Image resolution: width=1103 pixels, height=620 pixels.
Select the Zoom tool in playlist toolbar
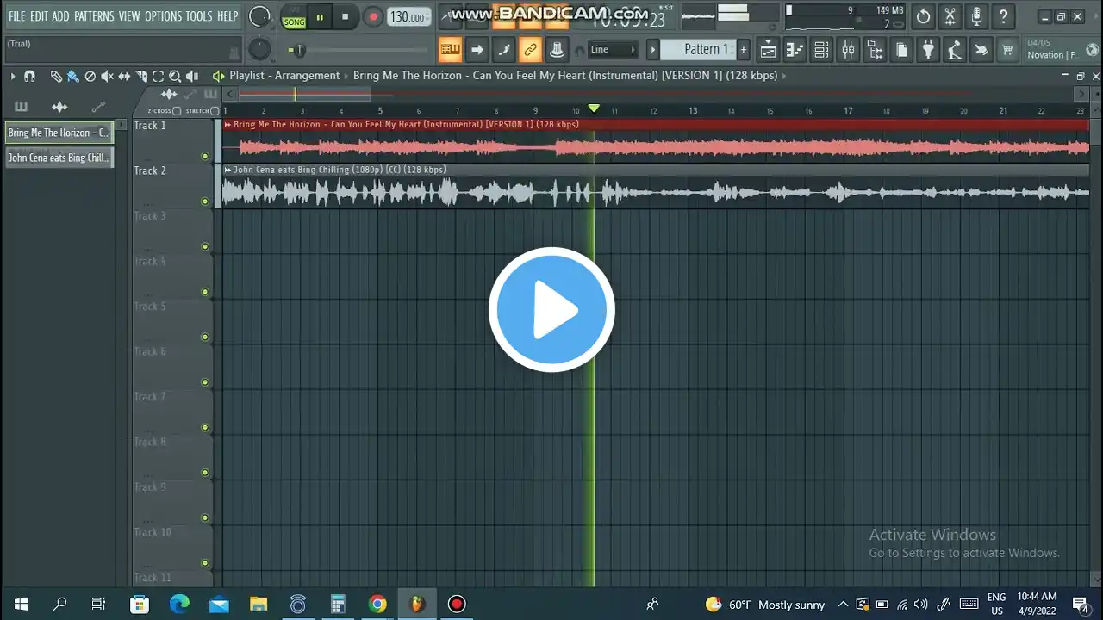coord(175,76)
